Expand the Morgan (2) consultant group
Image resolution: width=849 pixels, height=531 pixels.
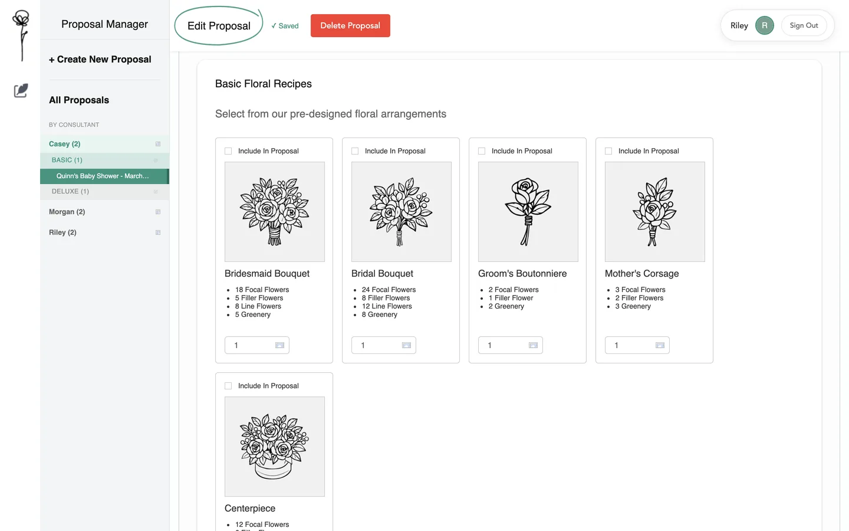coord(104,212)
